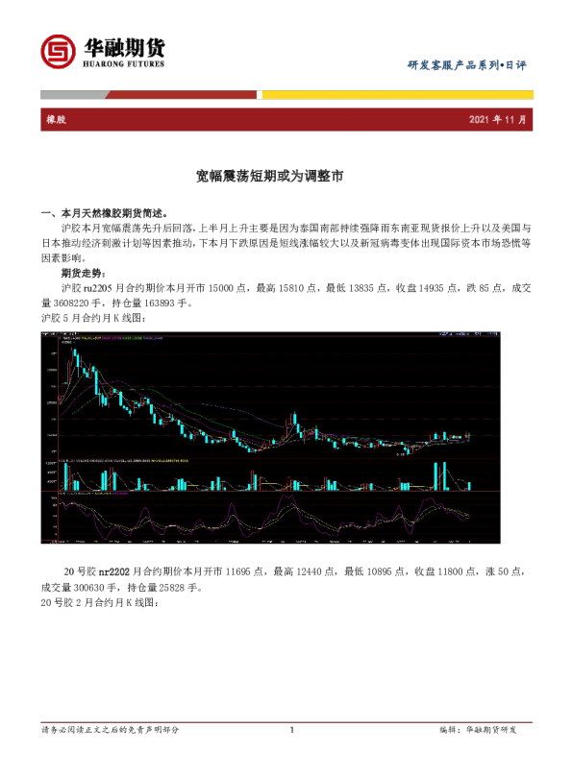Viewport: 572px width, 776px height.
Task: Click the footer disclaimer 请务必阅读正文之后的免责声明部分
Action: click(110, 730)
